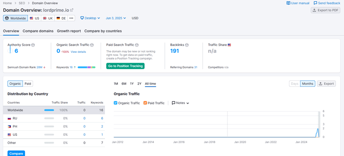
Task: Go to SEO breadcrumb
Action: pos(22,3)
